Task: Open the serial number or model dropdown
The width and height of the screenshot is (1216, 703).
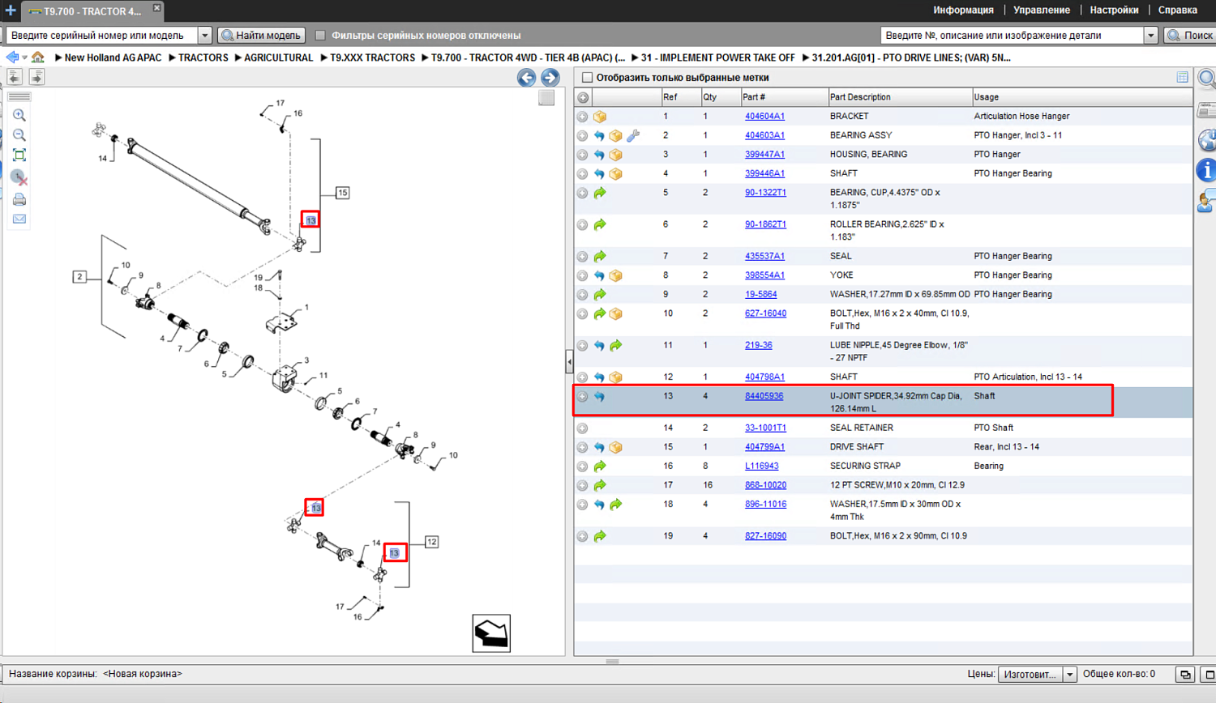Action: pyautogui.click(x=204, y=36)
